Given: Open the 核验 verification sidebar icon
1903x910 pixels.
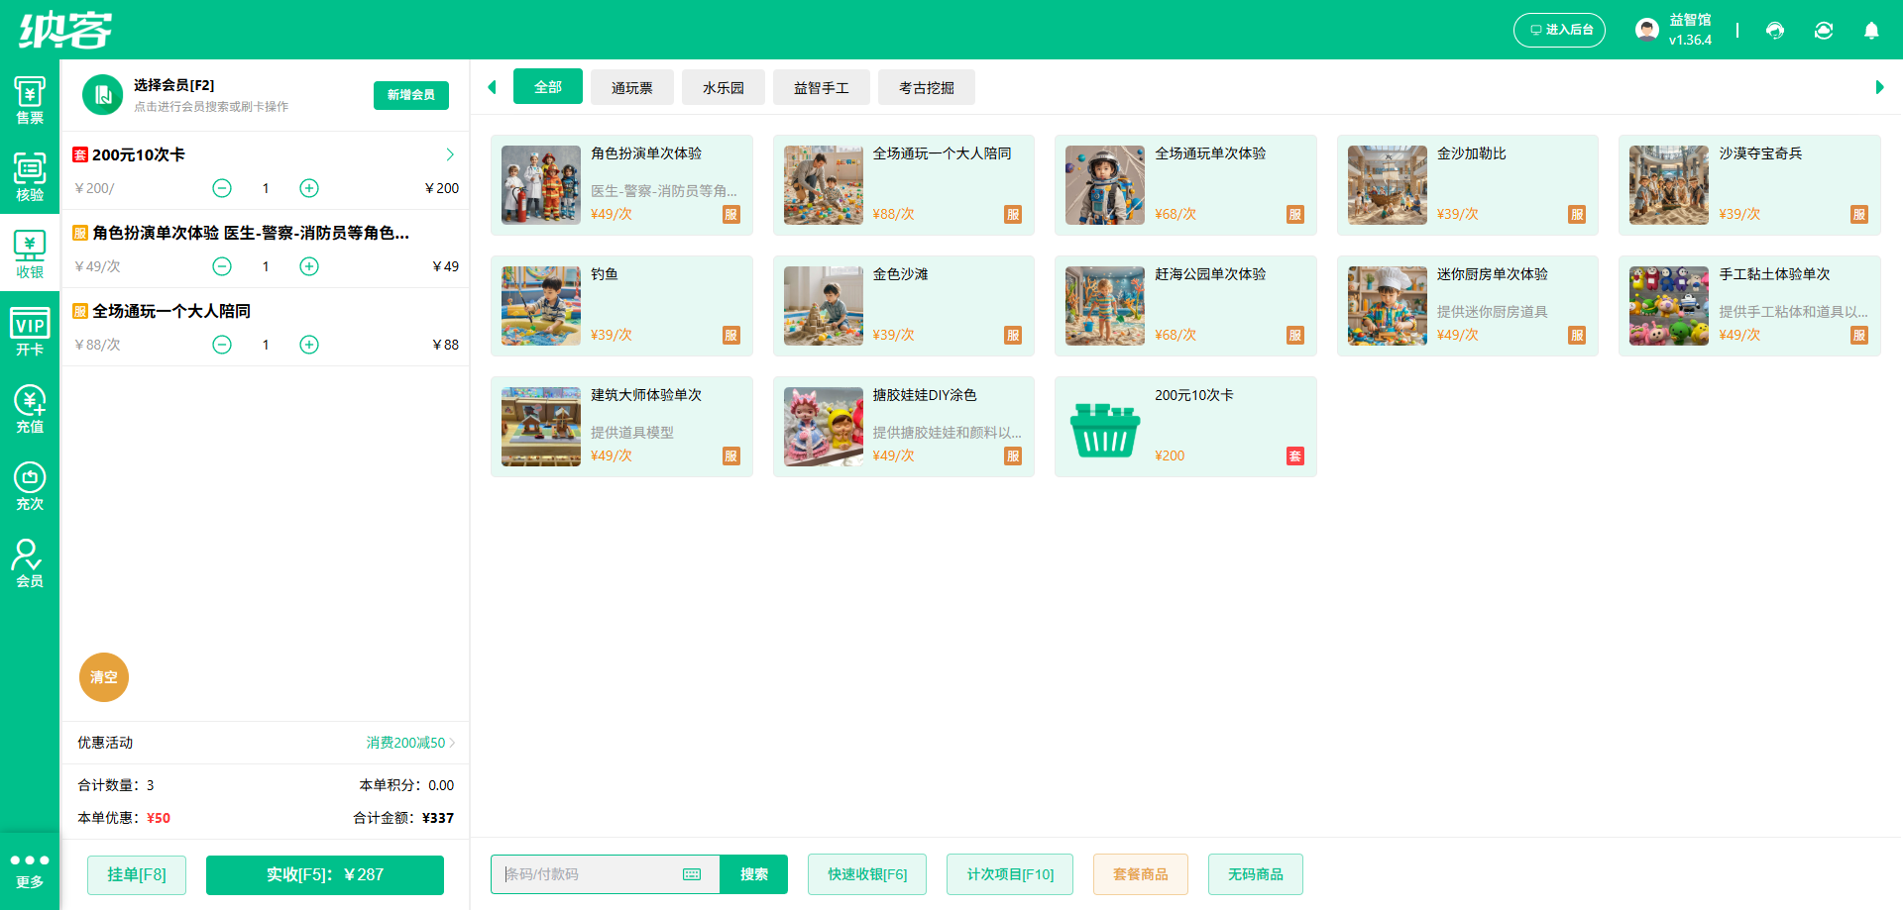Looking at the screenshot, I should pyautogui.click(x=30, y=177).
